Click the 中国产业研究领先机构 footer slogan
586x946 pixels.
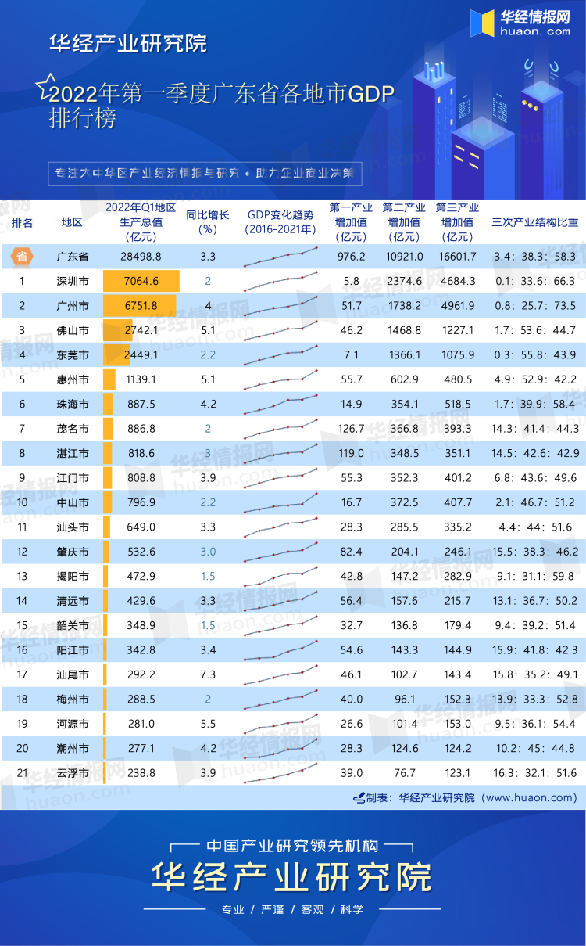pos(292,846)
